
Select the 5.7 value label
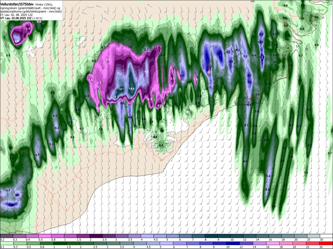pos(37,155)
